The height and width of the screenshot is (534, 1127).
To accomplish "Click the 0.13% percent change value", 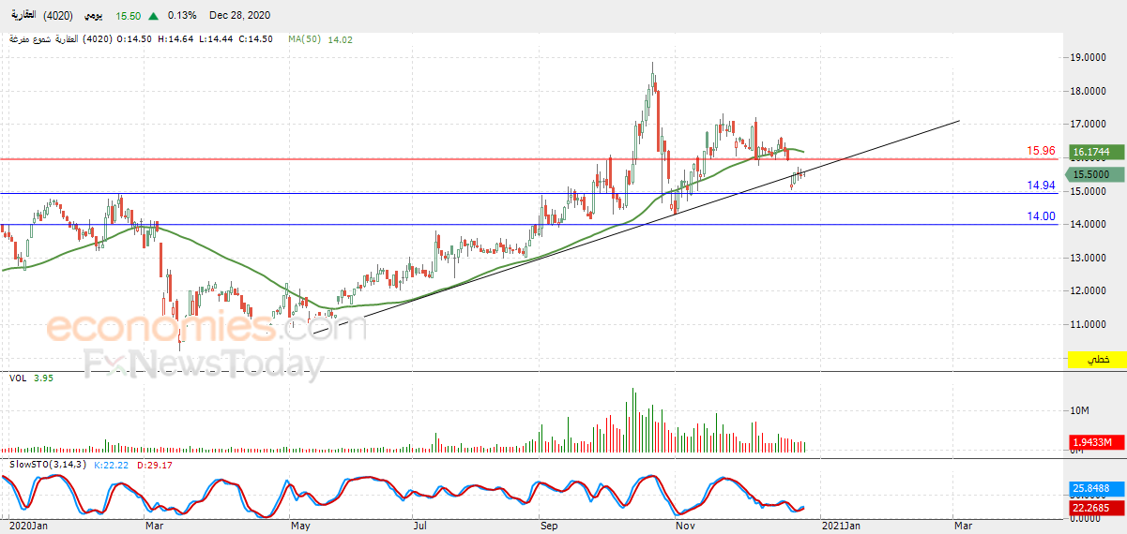I will [x=182, y=16].
